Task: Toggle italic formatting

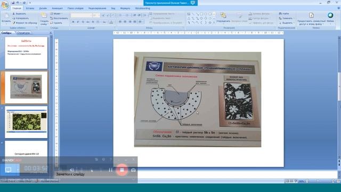Action: 78,22
